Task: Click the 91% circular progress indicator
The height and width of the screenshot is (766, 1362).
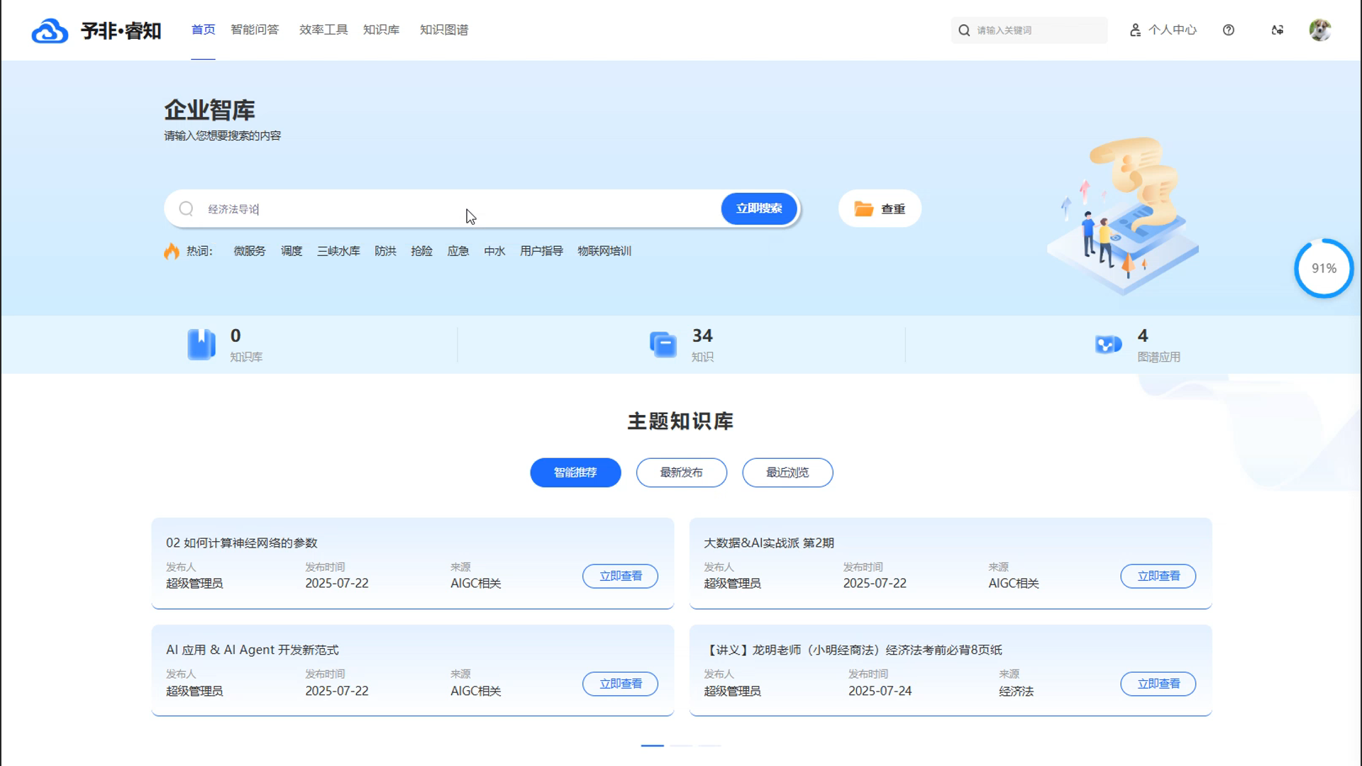Action: point(1324,268)
